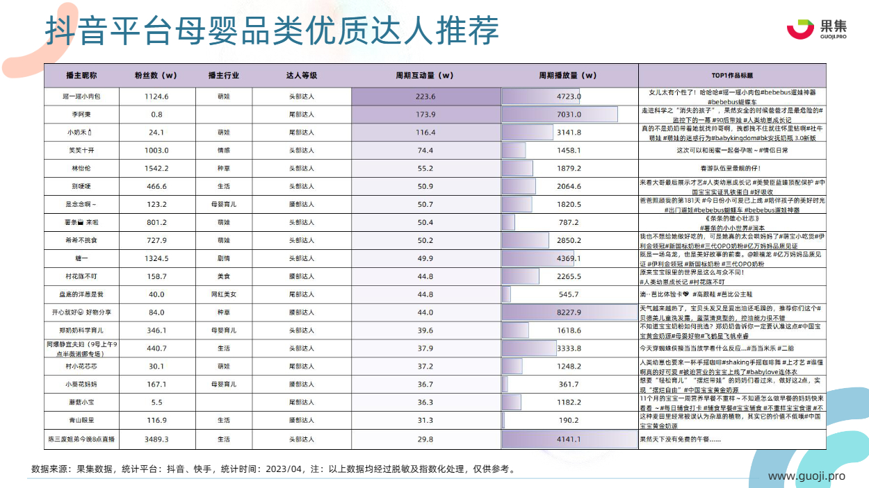The height and width of the screenshot is (488, 869).
Task: Click the interaction value 29.8
Action: [425, 440]
